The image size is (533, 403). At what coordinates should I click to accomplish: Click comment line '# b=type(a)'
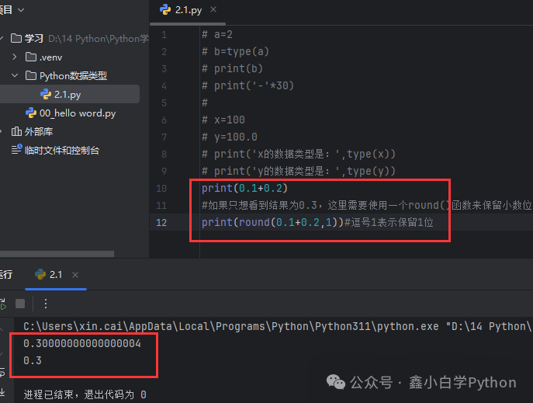[235, 51]
